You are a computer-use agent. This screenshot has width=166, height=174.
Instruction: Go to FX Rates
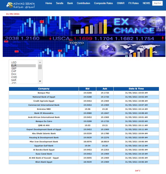[133, 3]
